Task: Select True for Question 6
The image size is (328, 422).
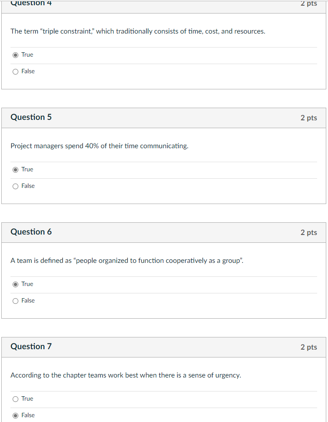Action: point(15,284)
